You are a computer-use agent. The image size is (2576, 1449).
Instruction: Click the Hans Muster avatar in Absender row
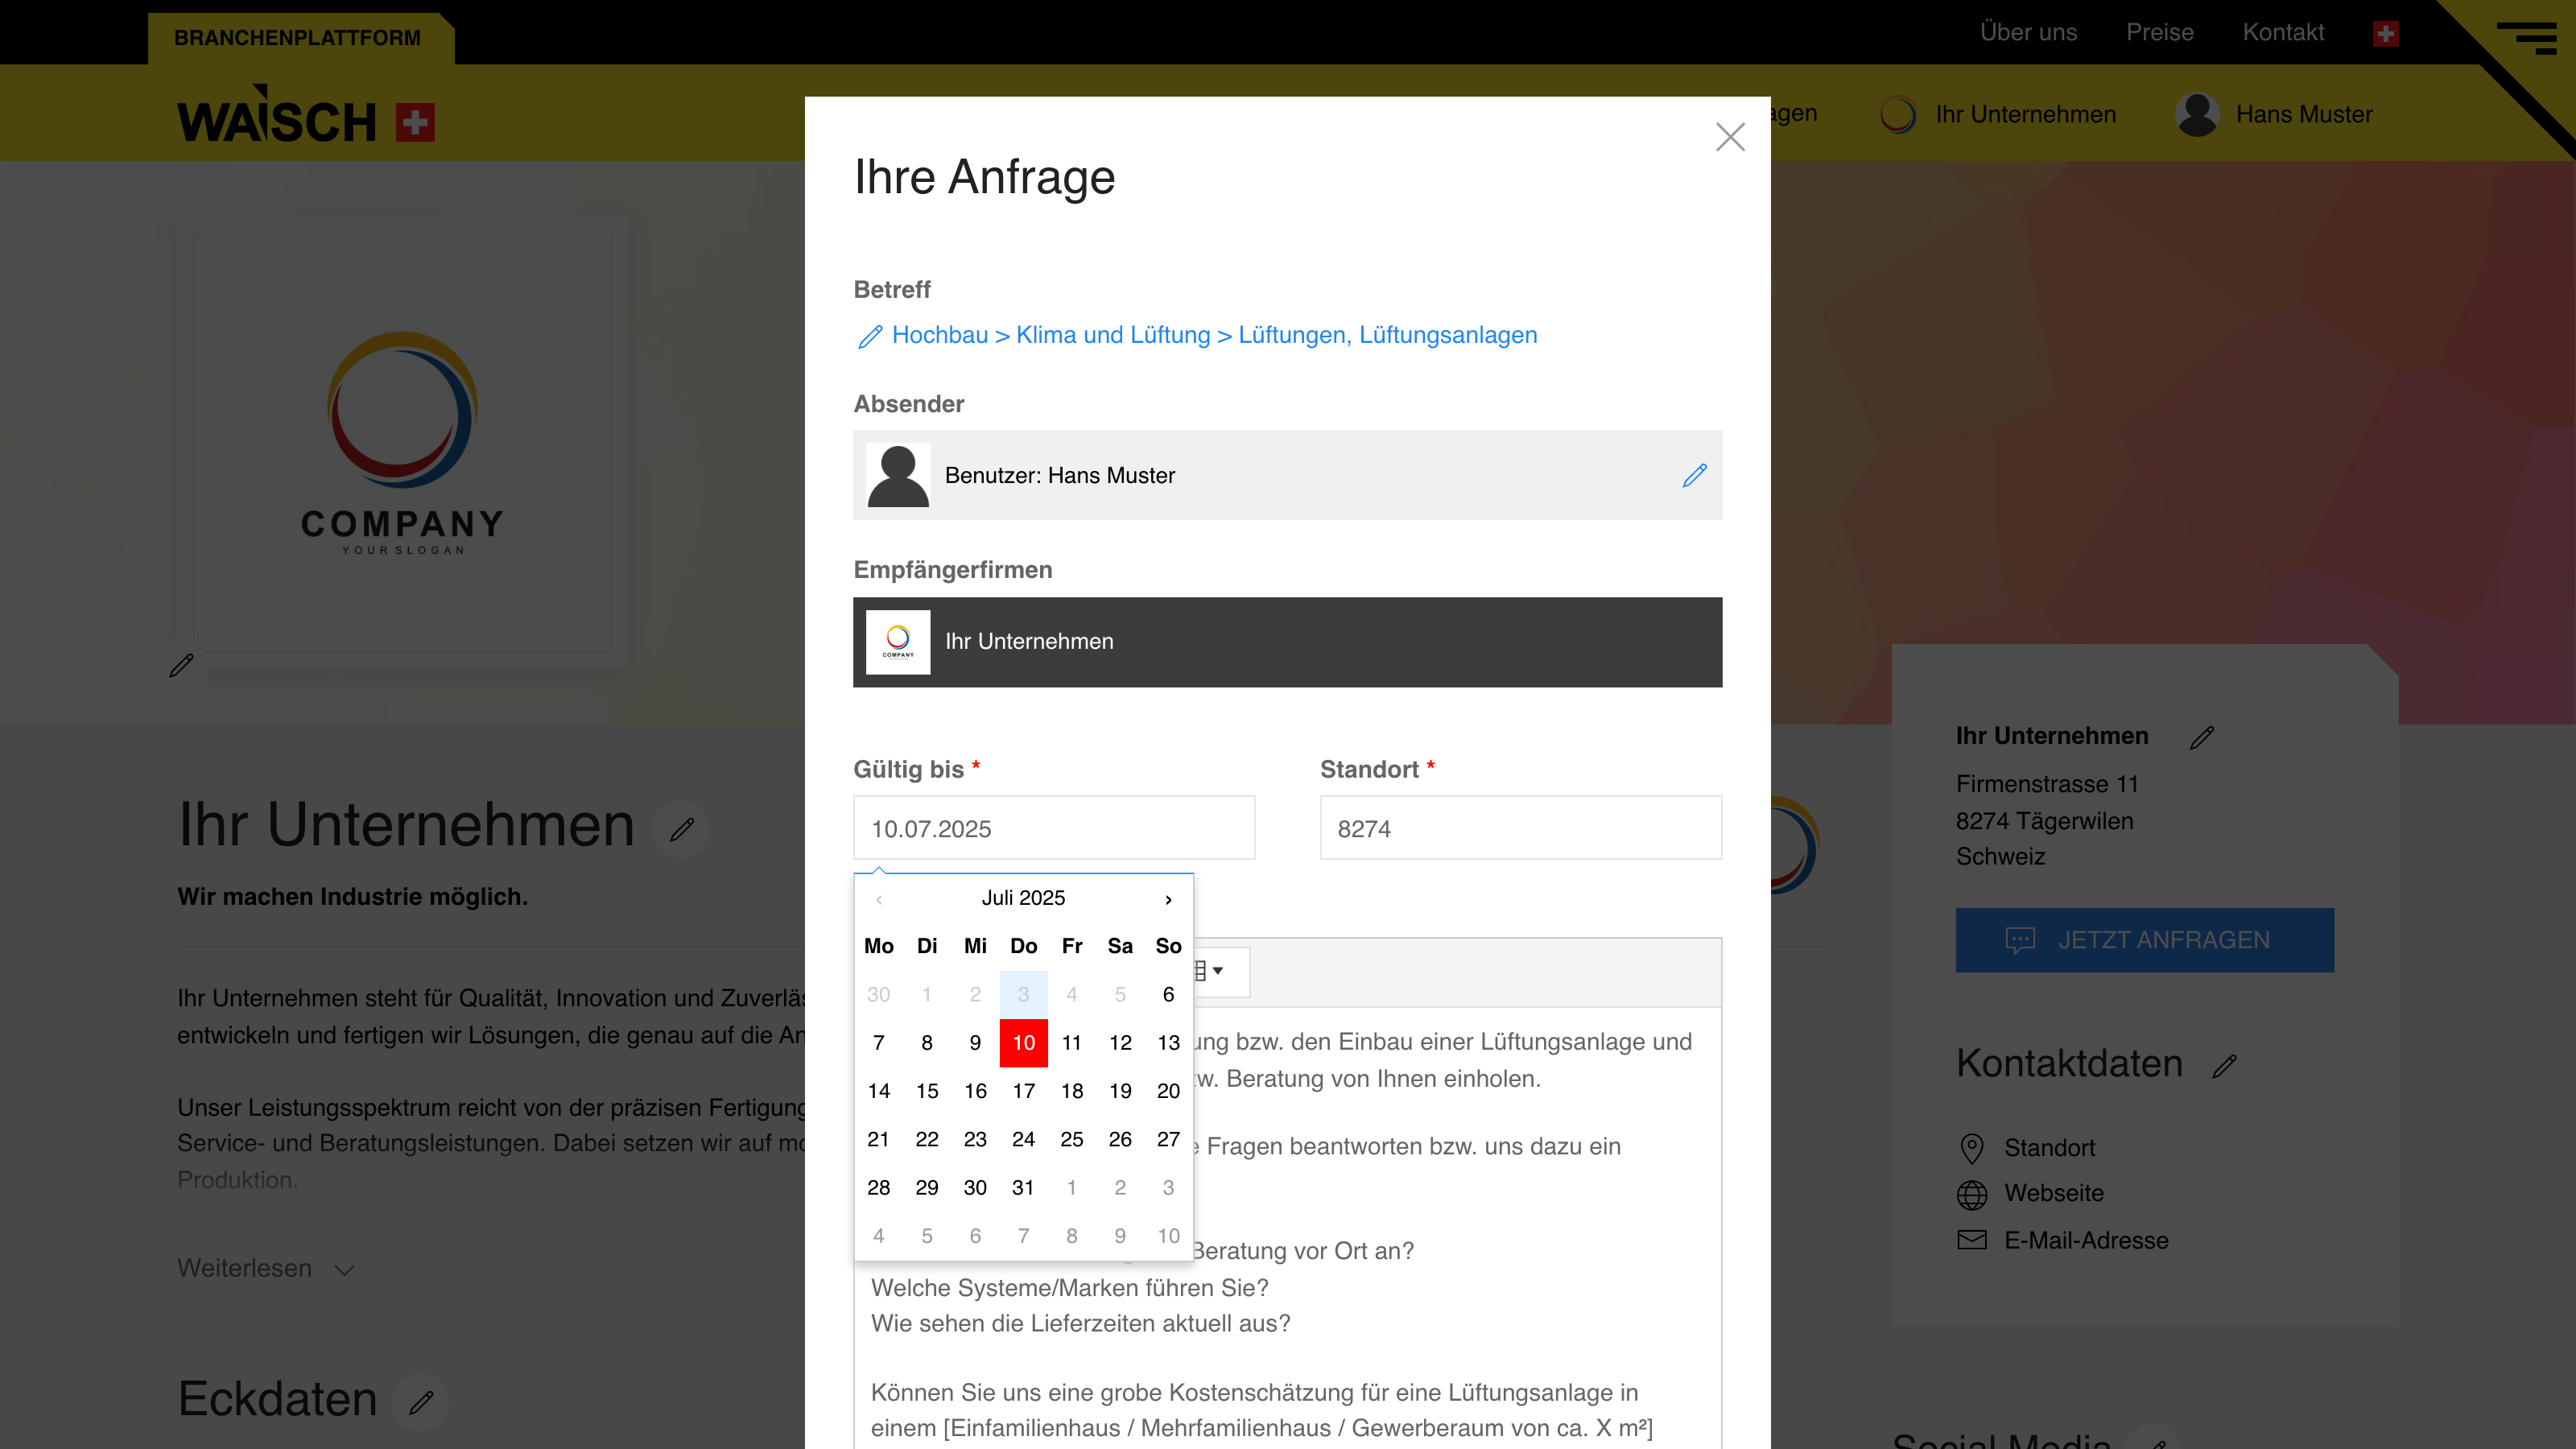click(x=898, y=475)
